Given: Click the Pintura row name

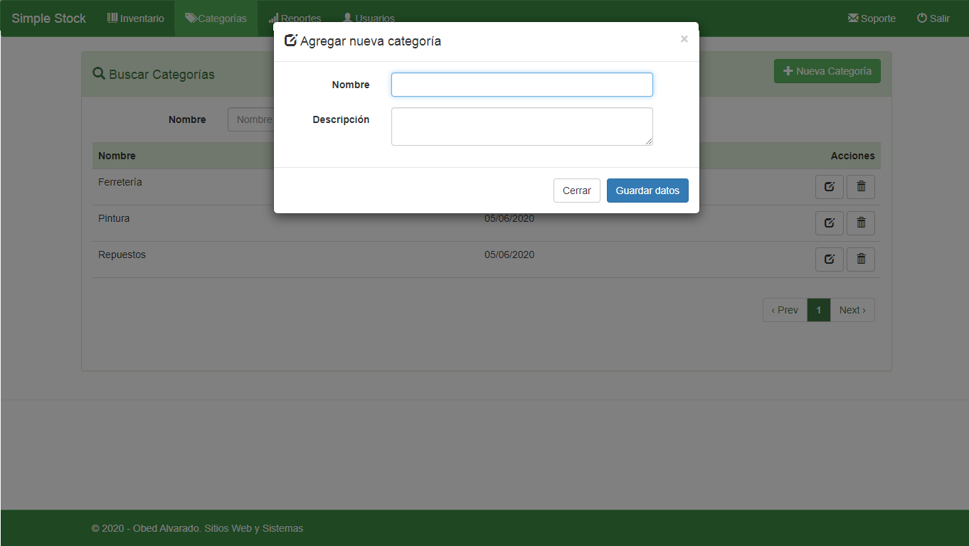Looking at the screenshot, I should (x=114, y=218).
